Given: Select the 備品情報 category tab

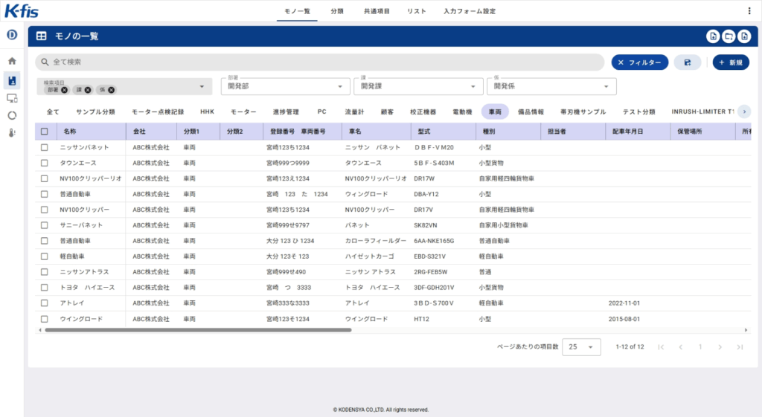Looking at the screenshot, I should tap(531, 111).
